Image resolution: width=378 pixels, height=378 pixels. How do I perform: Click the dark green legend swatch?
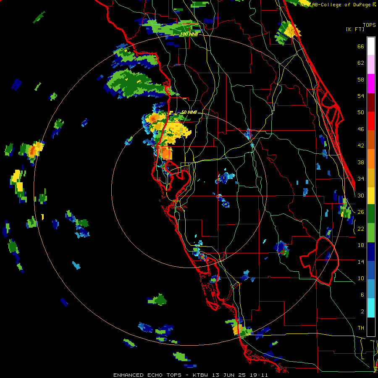pos(371,214)
